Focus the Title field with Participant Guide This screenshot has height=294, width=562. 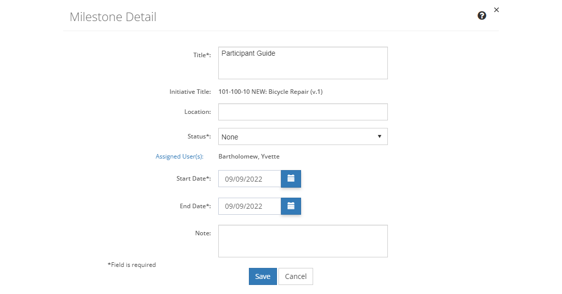pos(303,63)
